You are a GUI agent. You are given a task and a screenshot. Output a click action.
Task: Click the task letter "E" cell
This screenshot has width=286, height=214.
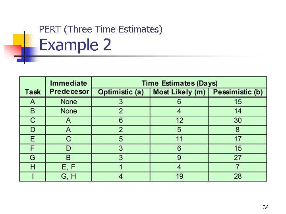click(x=33, y=139)
